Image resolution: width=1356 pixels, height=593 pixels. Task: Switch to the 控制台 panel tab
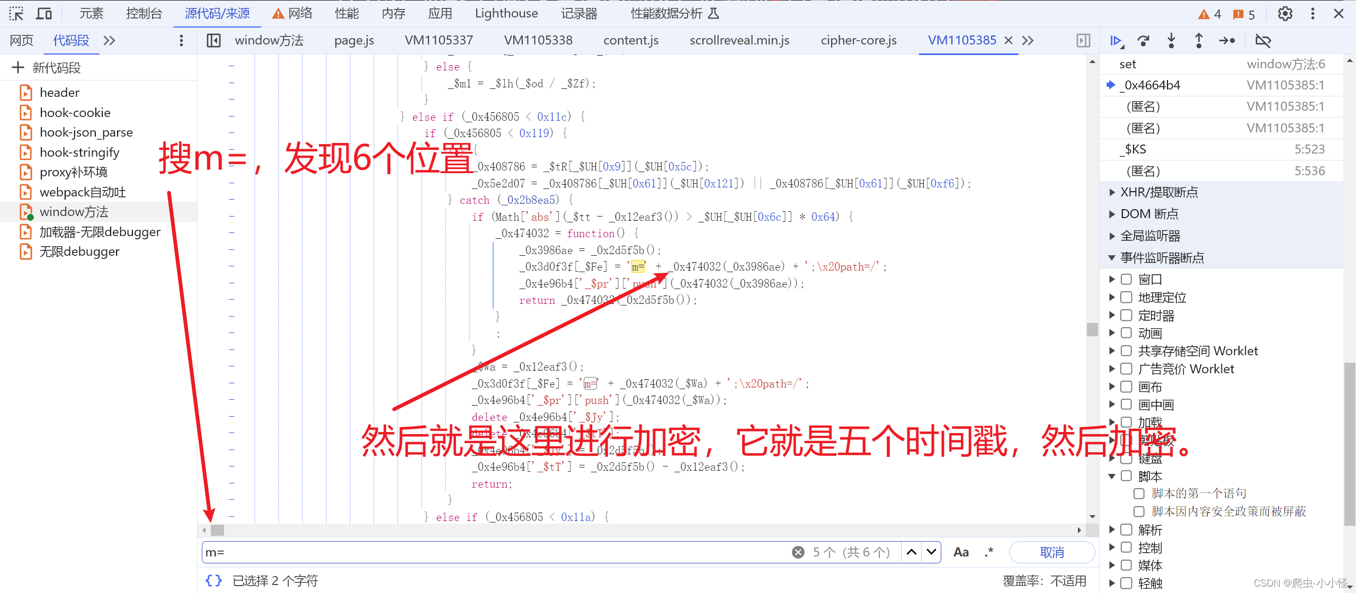(144, 14)
